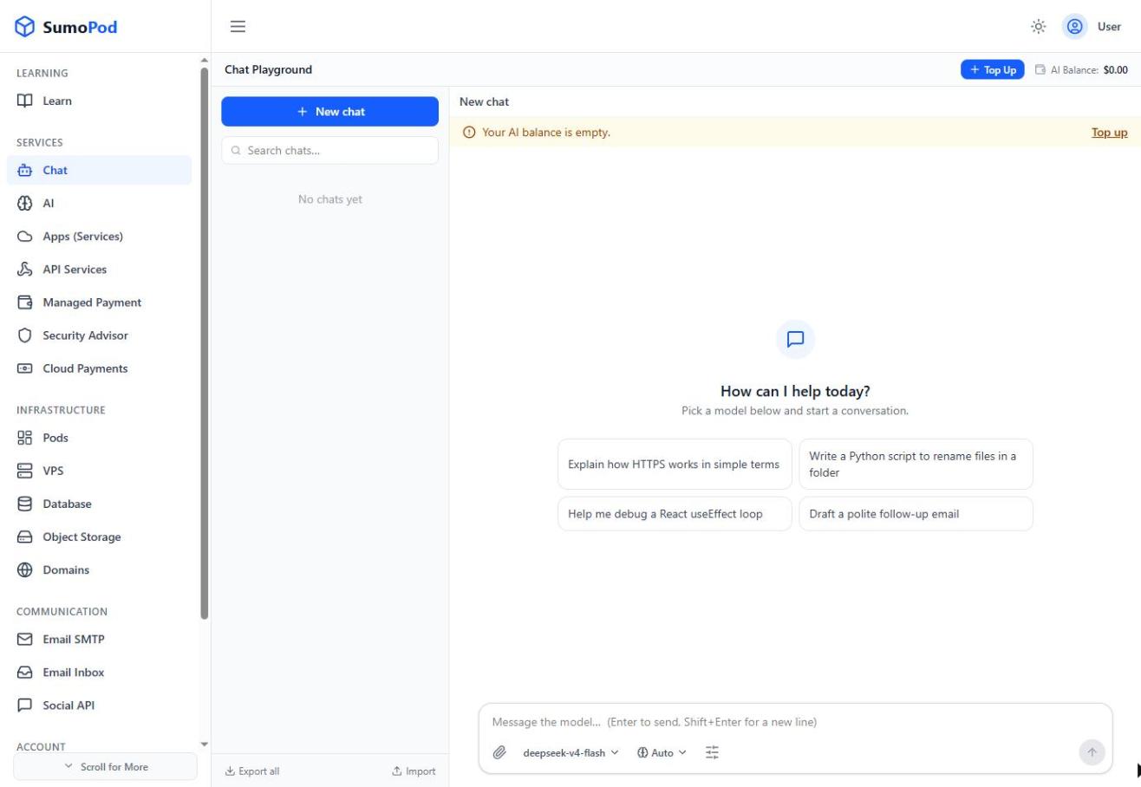The width and height of the screenshot is (1141, 787).
Task: Click the Domains globe icon
Action: 25,569
